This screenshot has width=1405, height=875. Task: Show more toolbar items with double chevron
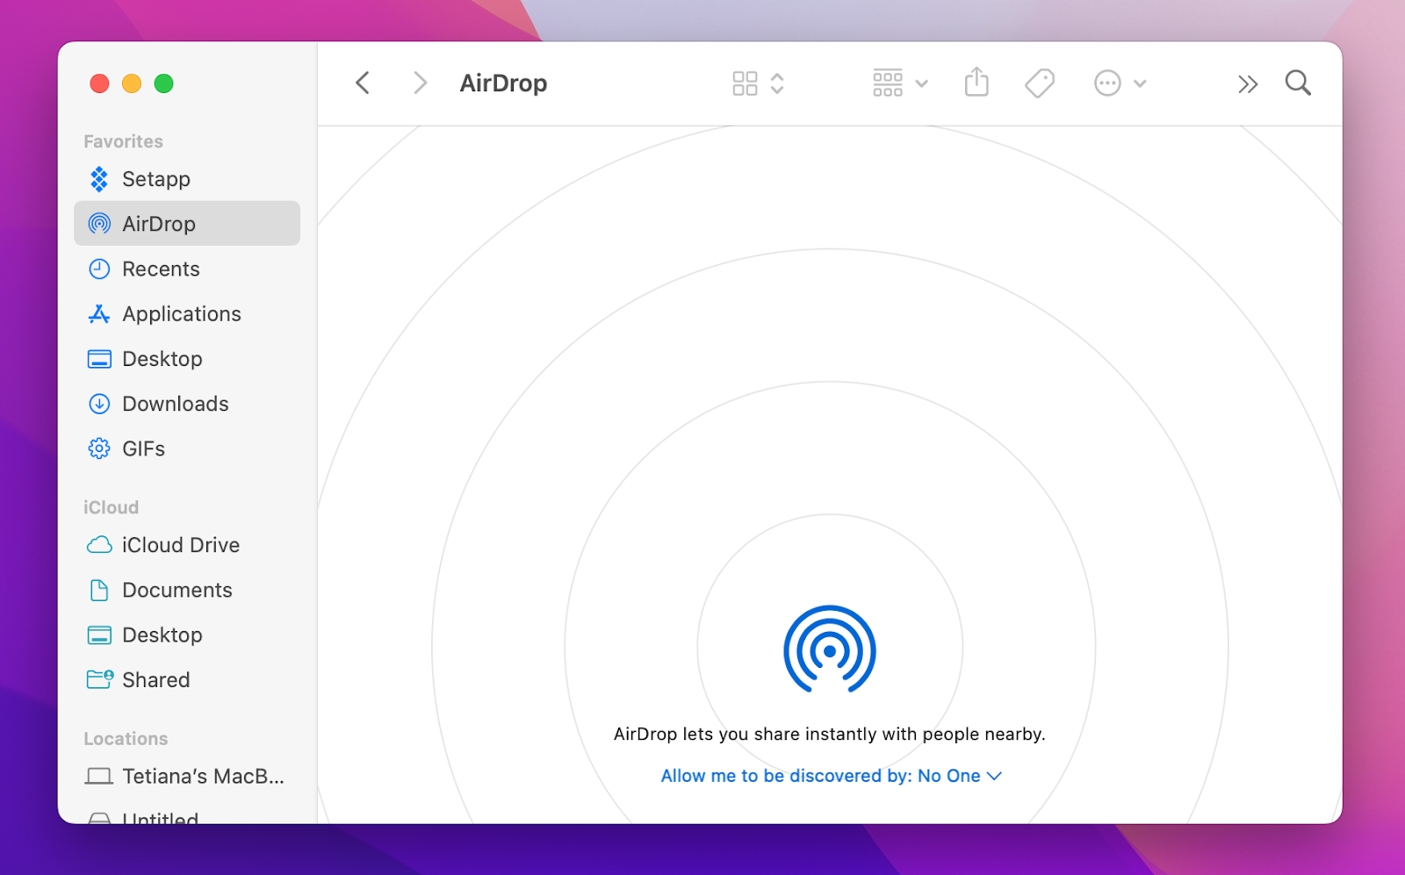pos(1248,84)
